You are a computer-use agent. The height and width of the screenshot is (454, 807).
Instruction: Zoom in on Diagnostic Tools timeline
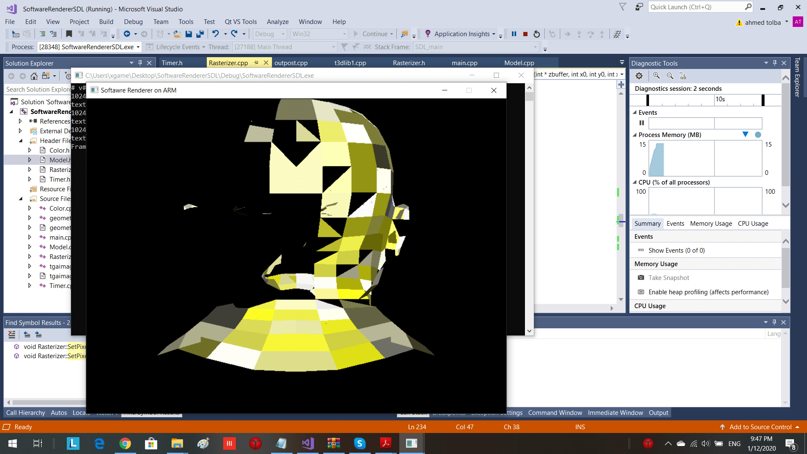[x=656, y=76]
